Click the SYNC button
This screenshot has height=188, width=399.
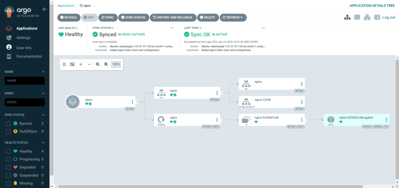pyautogui.click(x=108, y=17)
